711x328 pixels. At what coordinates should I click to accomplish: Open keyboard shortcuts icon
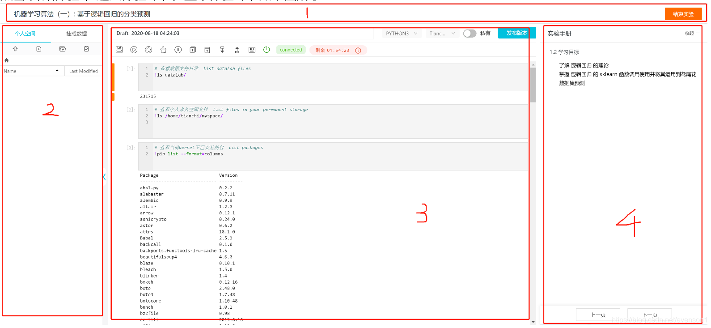(252, 50)
